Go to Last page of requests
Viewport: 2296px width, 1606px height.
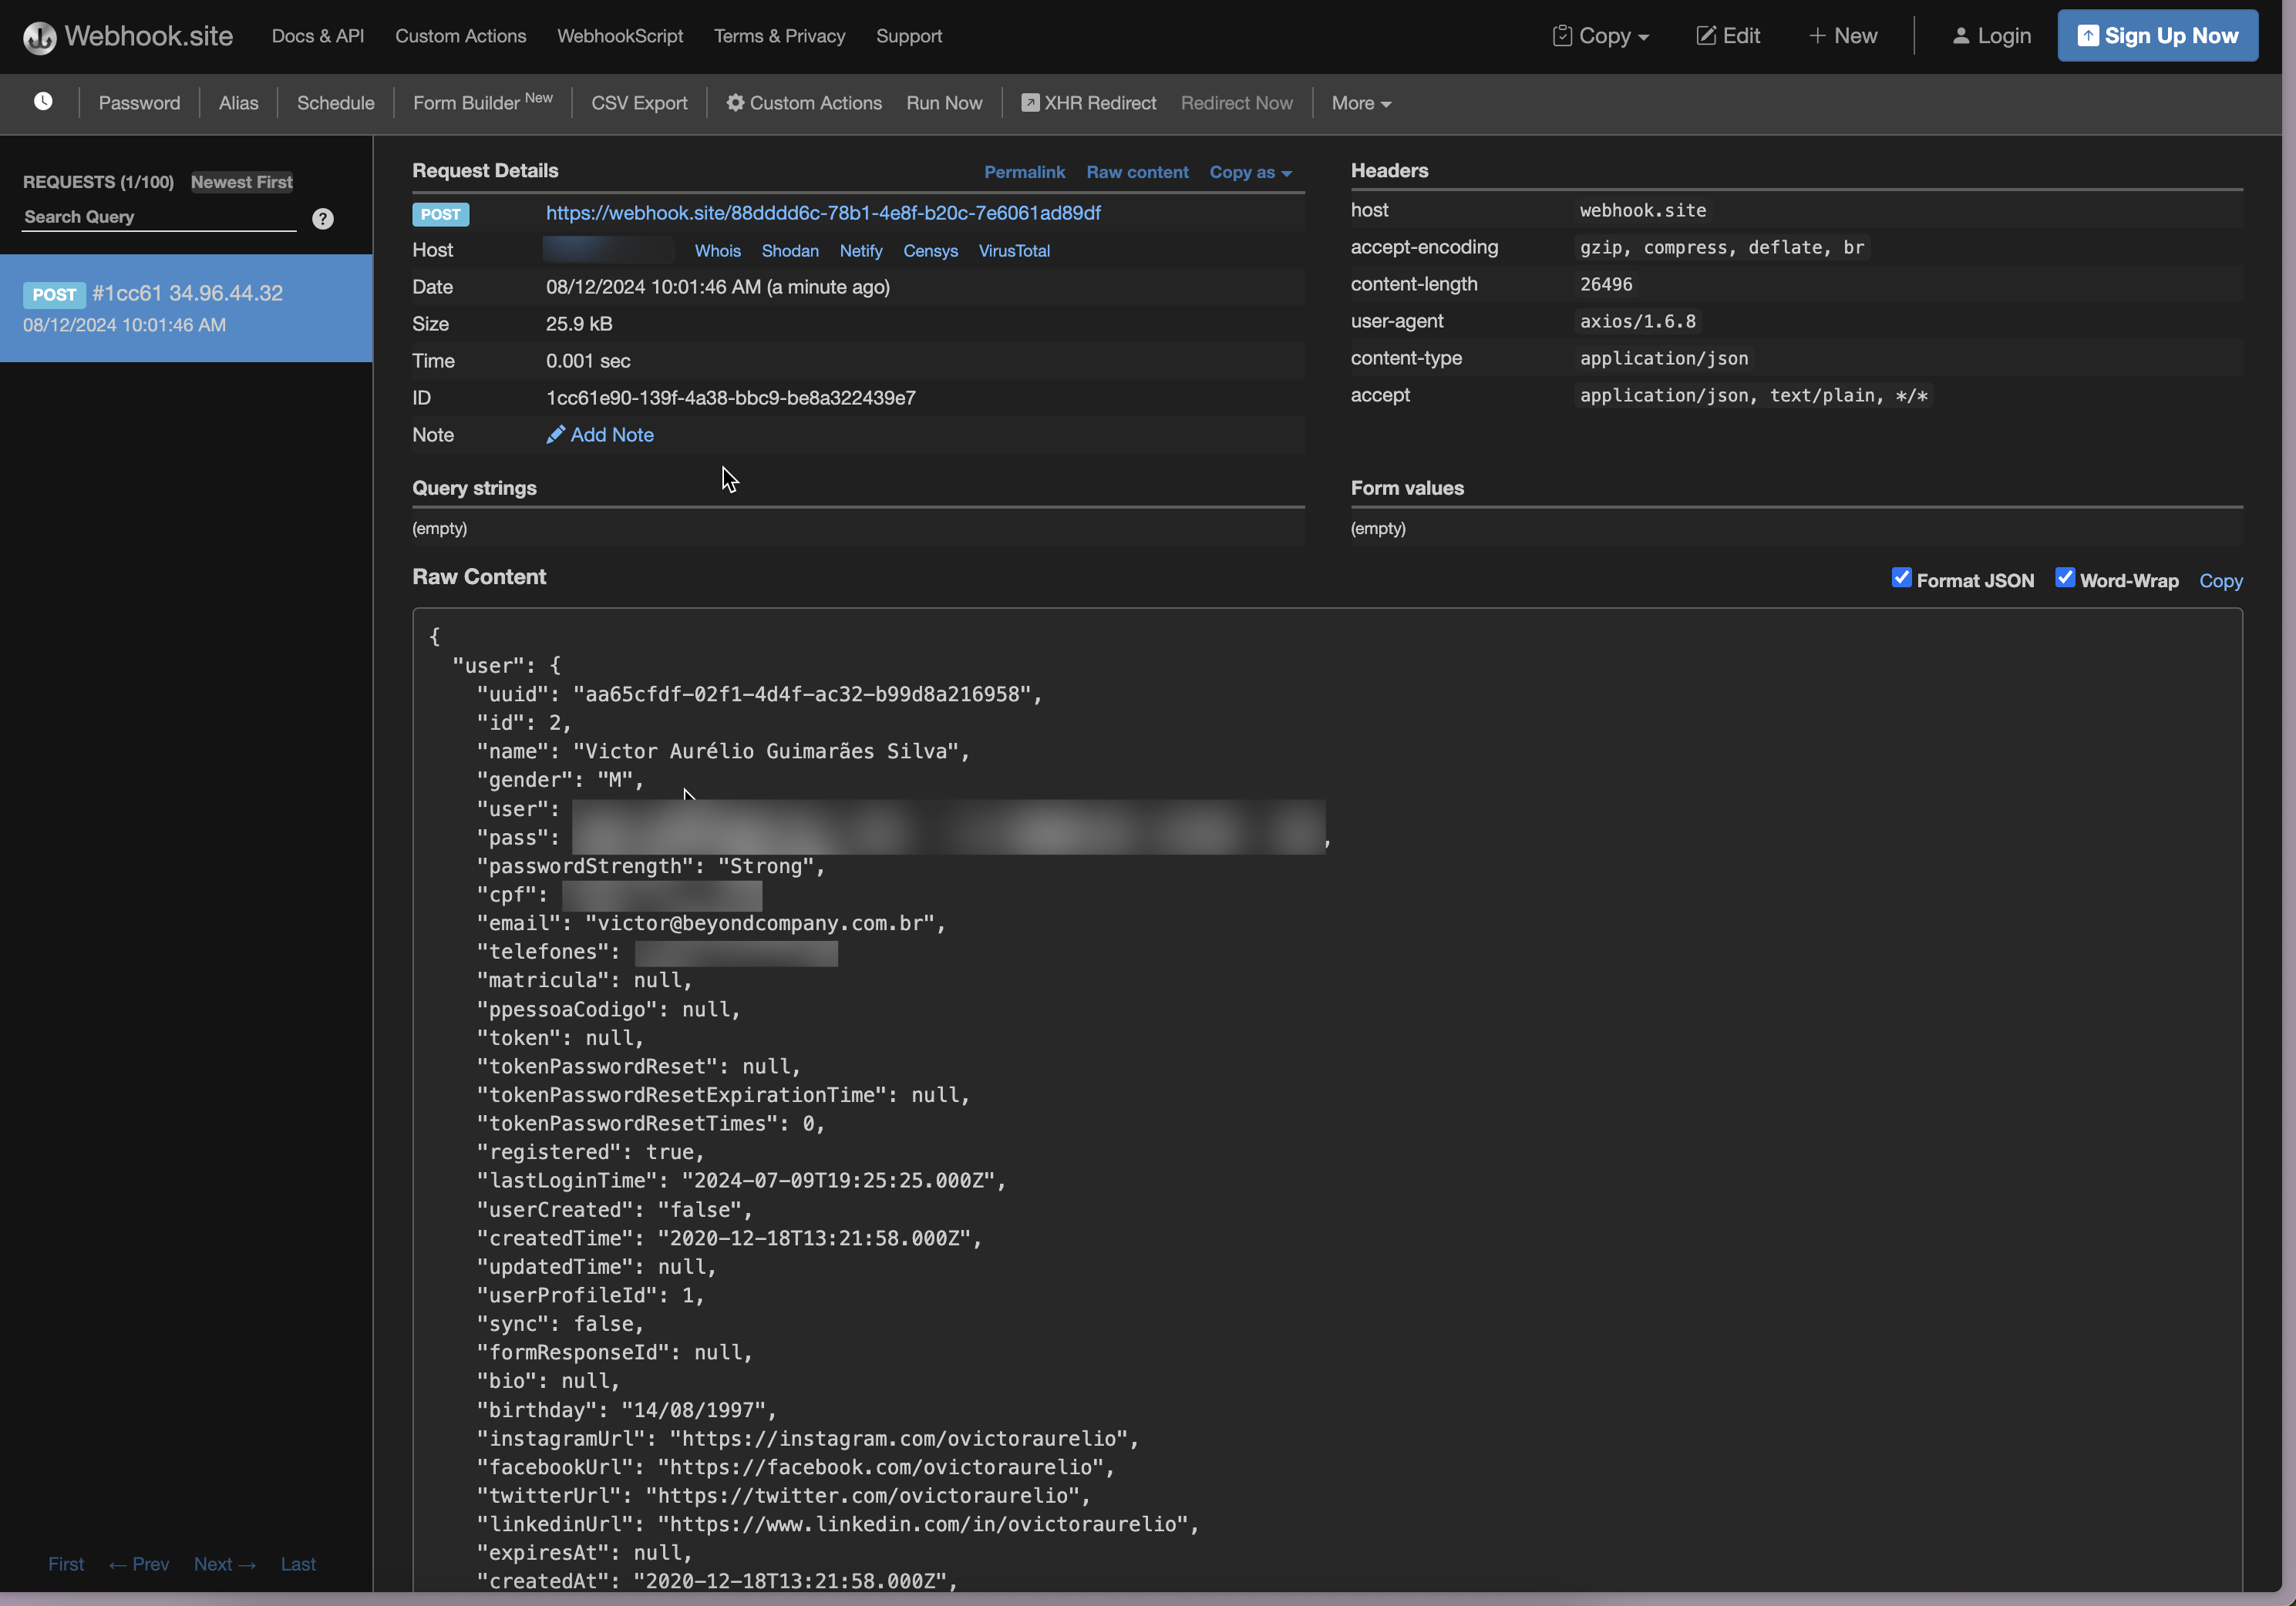coord(298,1564)
